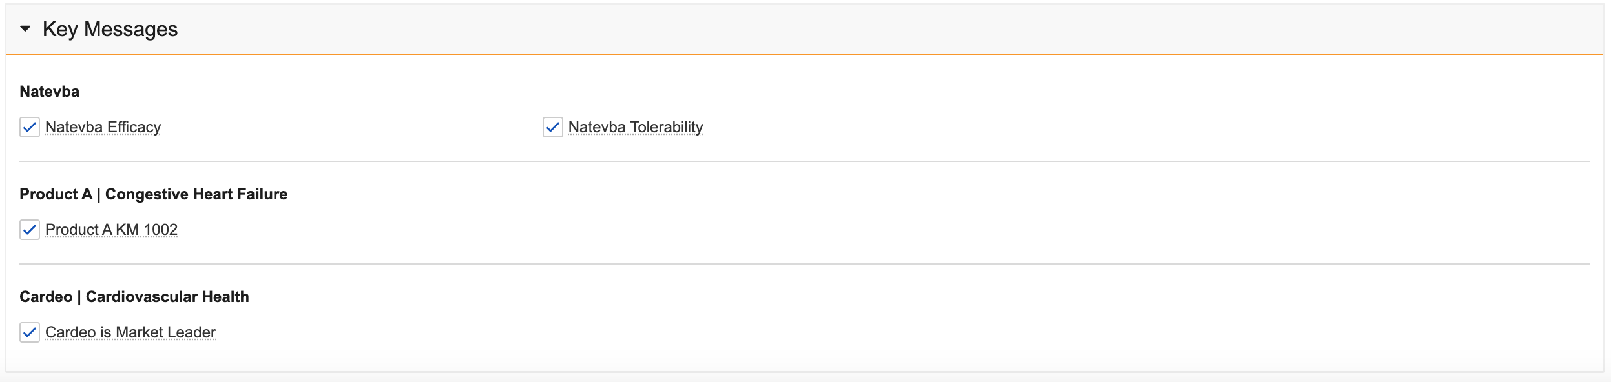Toggle the Product A KM 1002 checkbox
Viewport: 1611px width, 382px height.
click(x=30, y=230)
